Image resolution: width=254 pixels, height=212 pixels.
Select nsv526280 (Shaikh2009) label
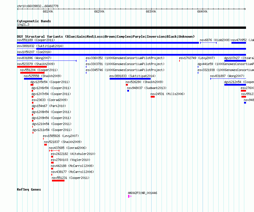tap(144, 82)
